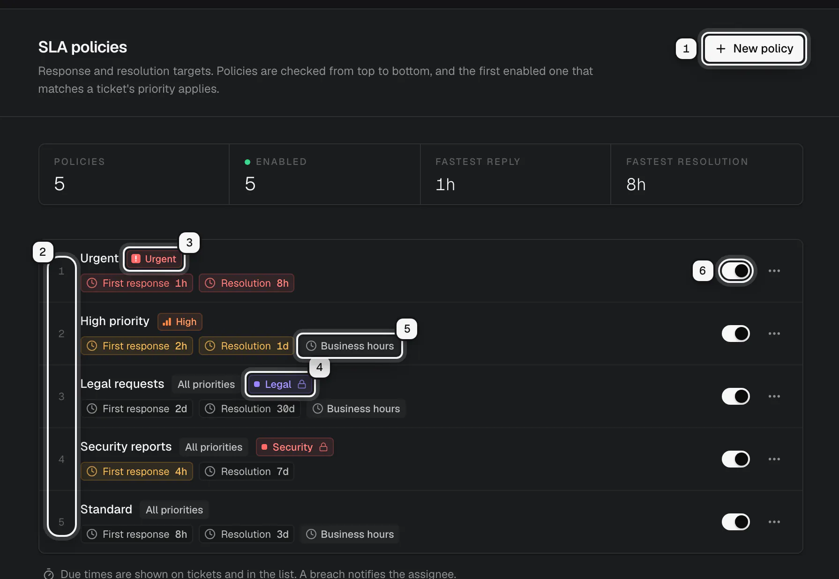Click the Urgent priority badge
839x579 pixels.
point(154,259)
